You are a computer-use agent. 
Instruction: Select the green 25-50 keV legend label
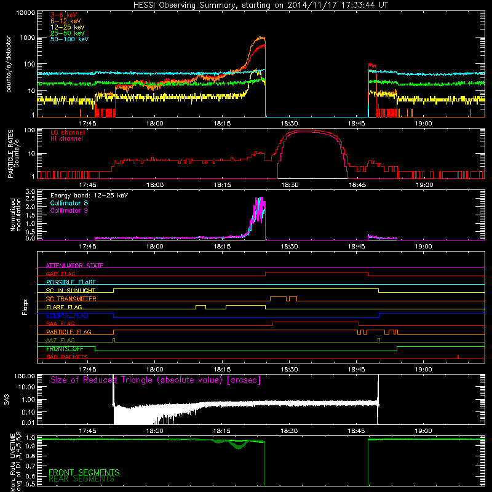(x=68, y=33)
